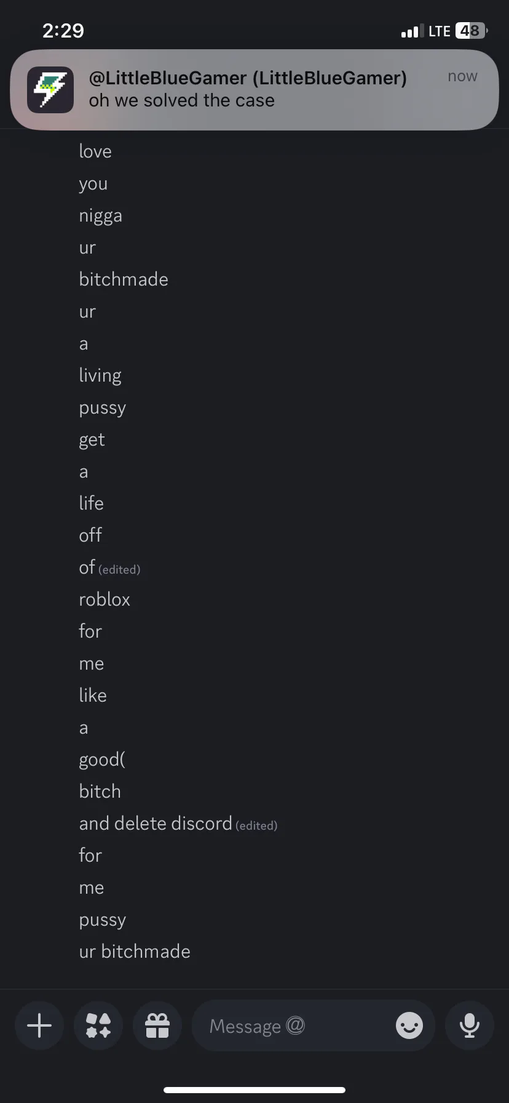
Task: Tap the microphone voice message button
Action: [x=470, y=1025]
